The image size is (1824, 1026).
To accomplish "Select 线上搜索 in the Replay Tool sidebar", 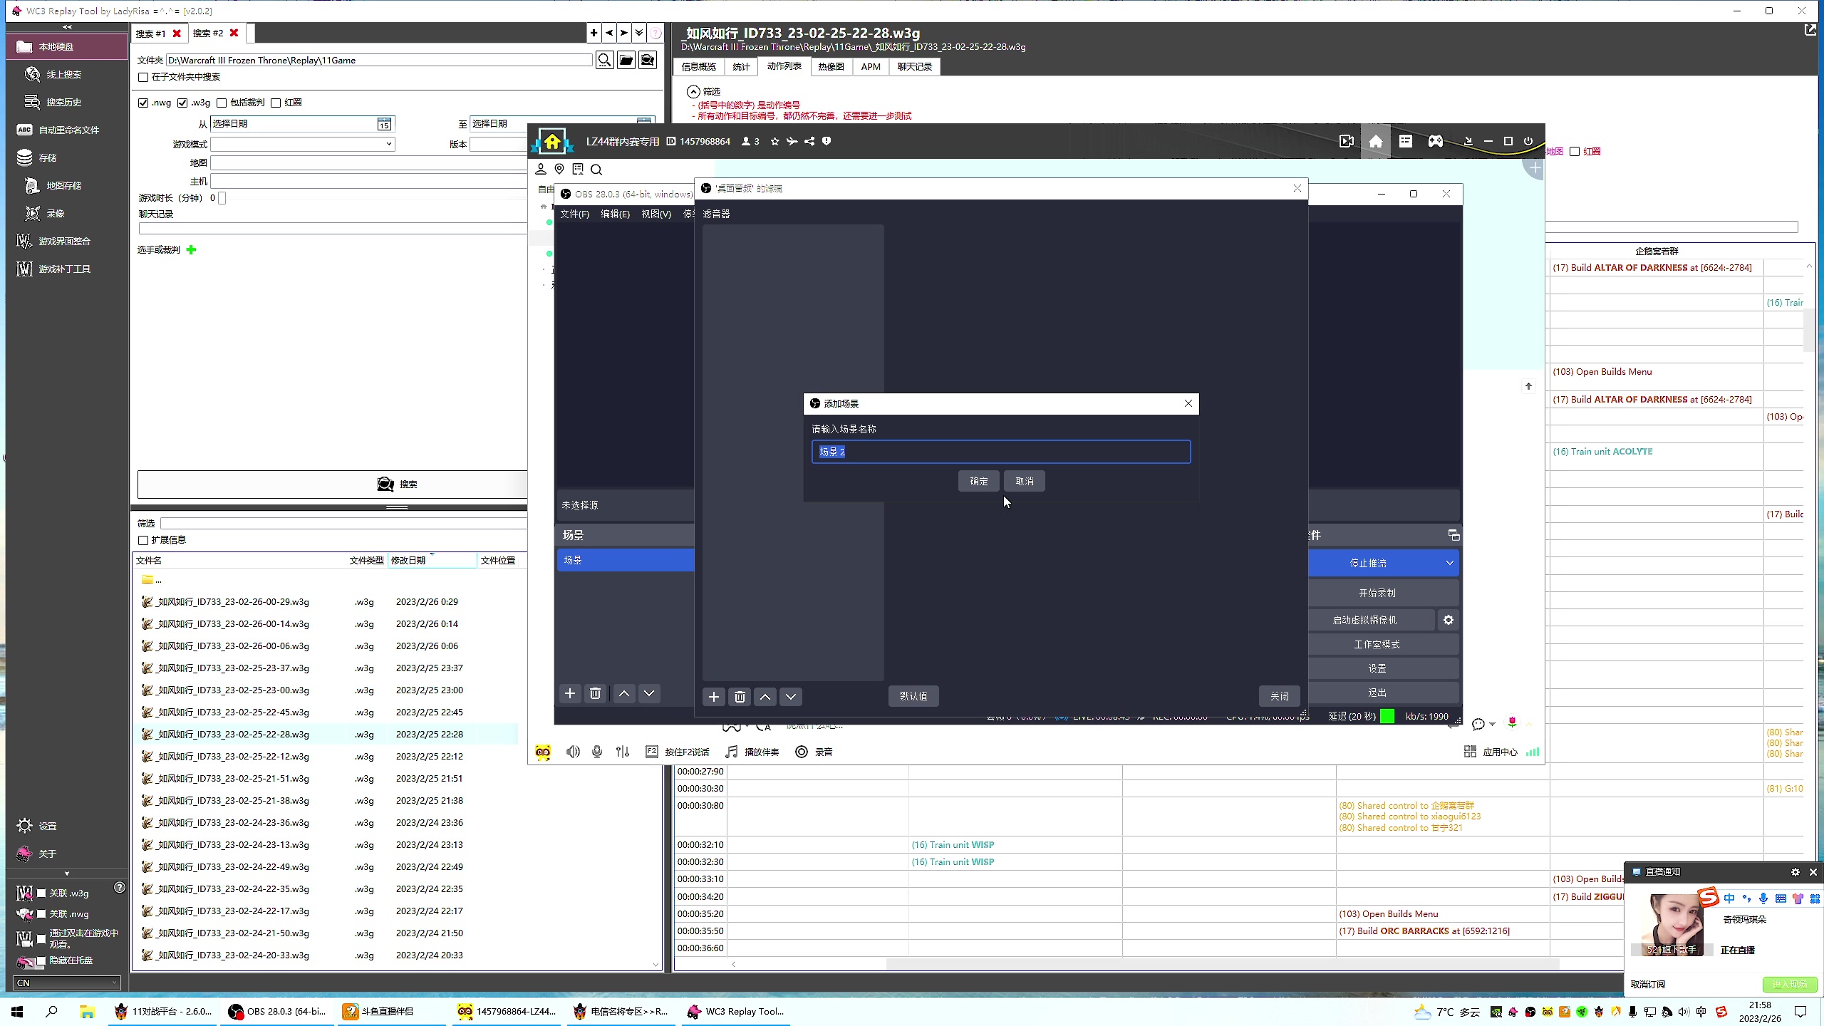I will coord(64,74).
